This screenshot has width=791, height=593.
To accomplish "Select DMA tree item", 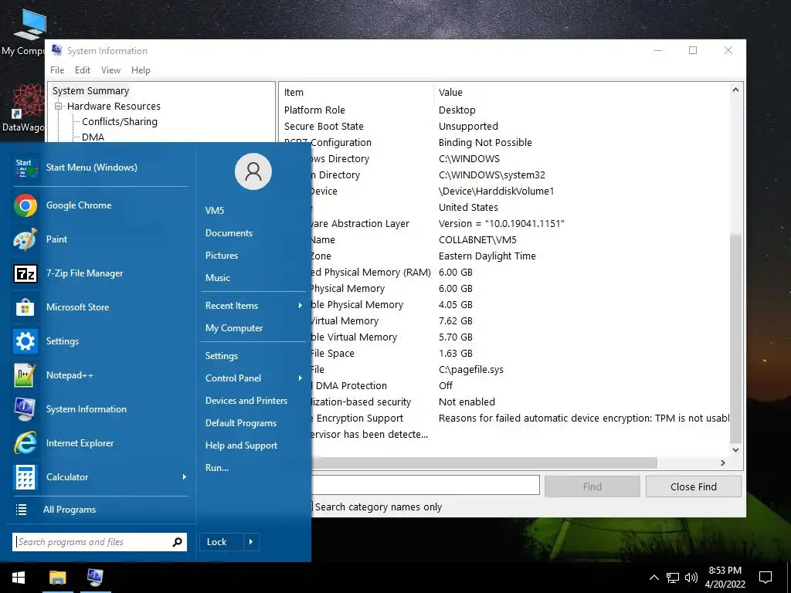I will (93, 137).
